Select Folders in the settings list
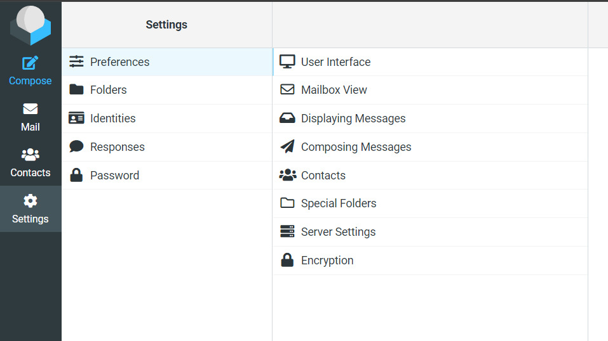The width and height of the screenshot is (608, 341). tap(108, 90)
